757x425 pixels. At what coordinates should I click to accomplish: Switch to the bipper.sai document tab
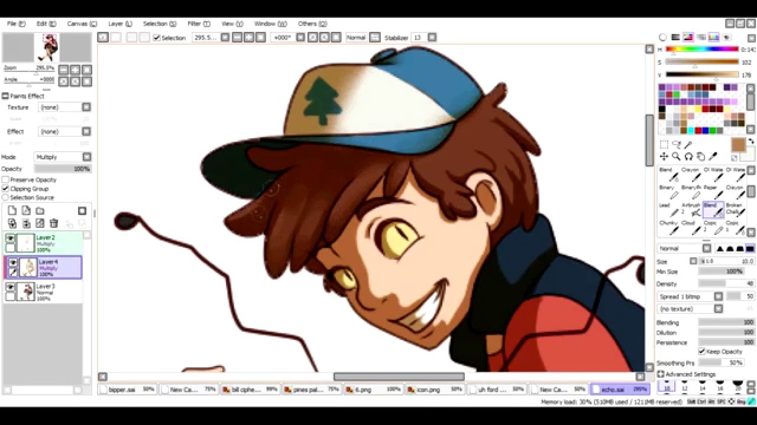pyautogui.click(x=128, y=390)
